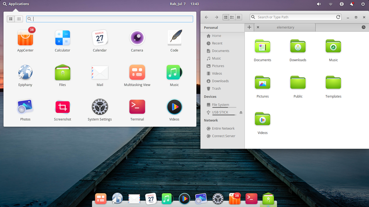The width and height of the screenshot is (369, 207).
Task: Switch launcher to category view
Action: tap(19, 19)
